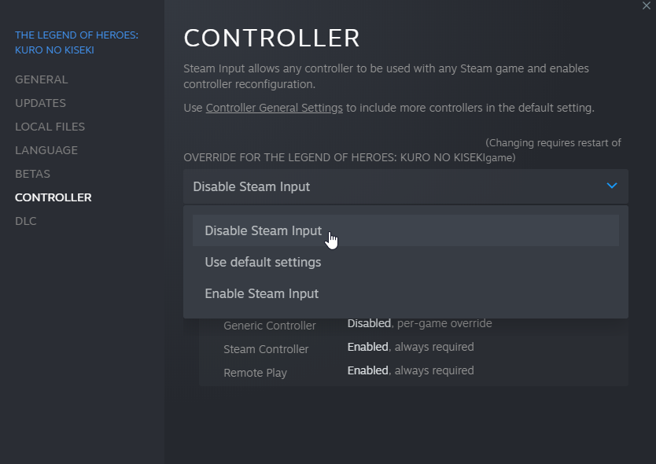Image resolution: width=656 pixels, height=464 pixels.
Task: Open the Controller General Settings link
Action: [274, 108]
